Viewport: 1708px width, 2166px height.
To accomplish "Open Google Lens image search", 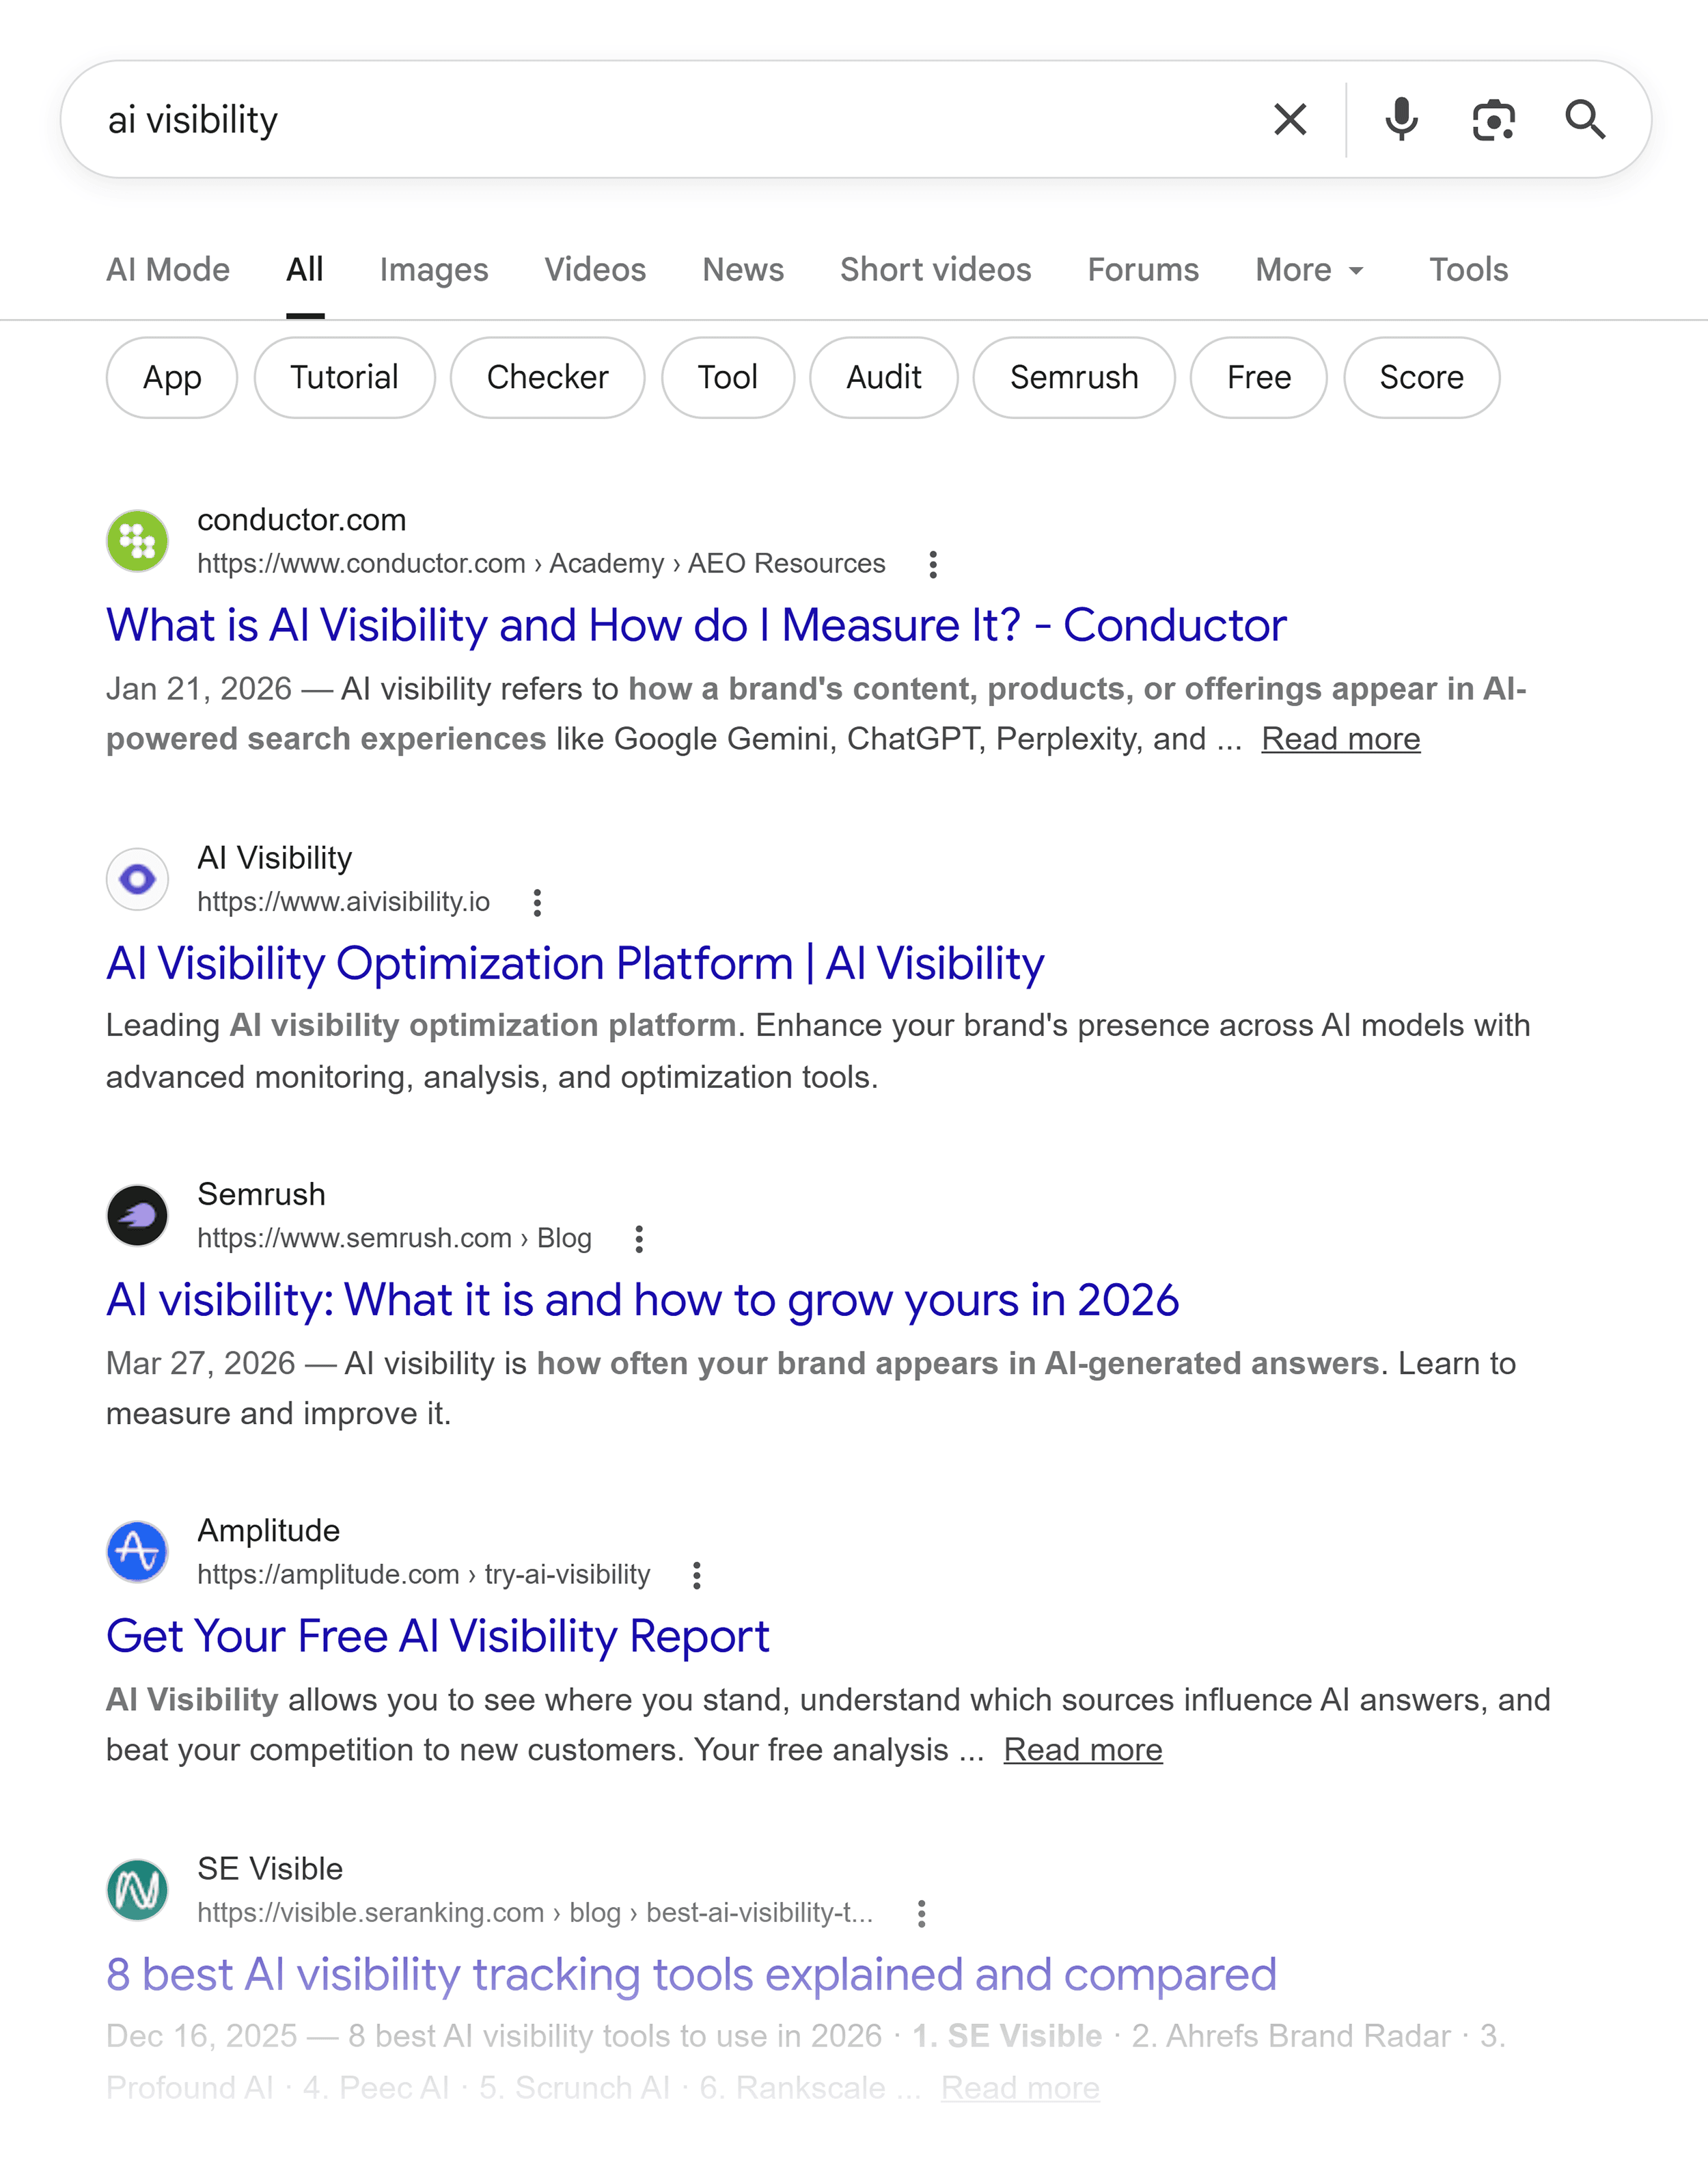I will tap(1493, 119).
